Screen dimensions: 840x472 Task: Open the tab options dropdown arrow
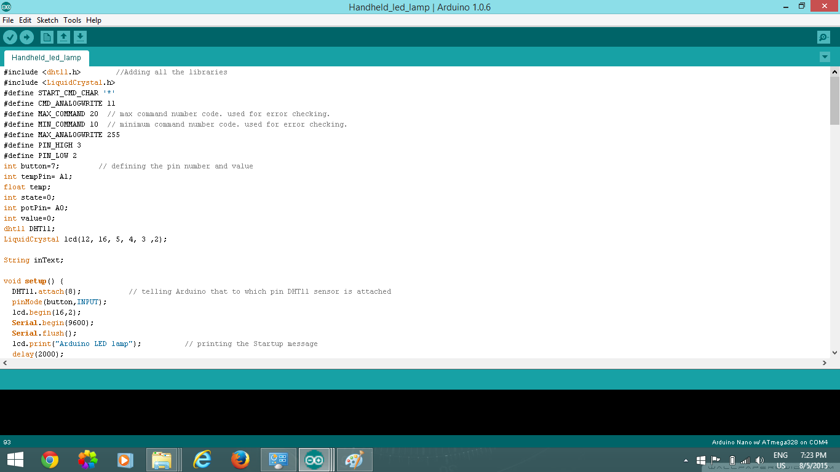pyautogui.click(x=825, y=57)
